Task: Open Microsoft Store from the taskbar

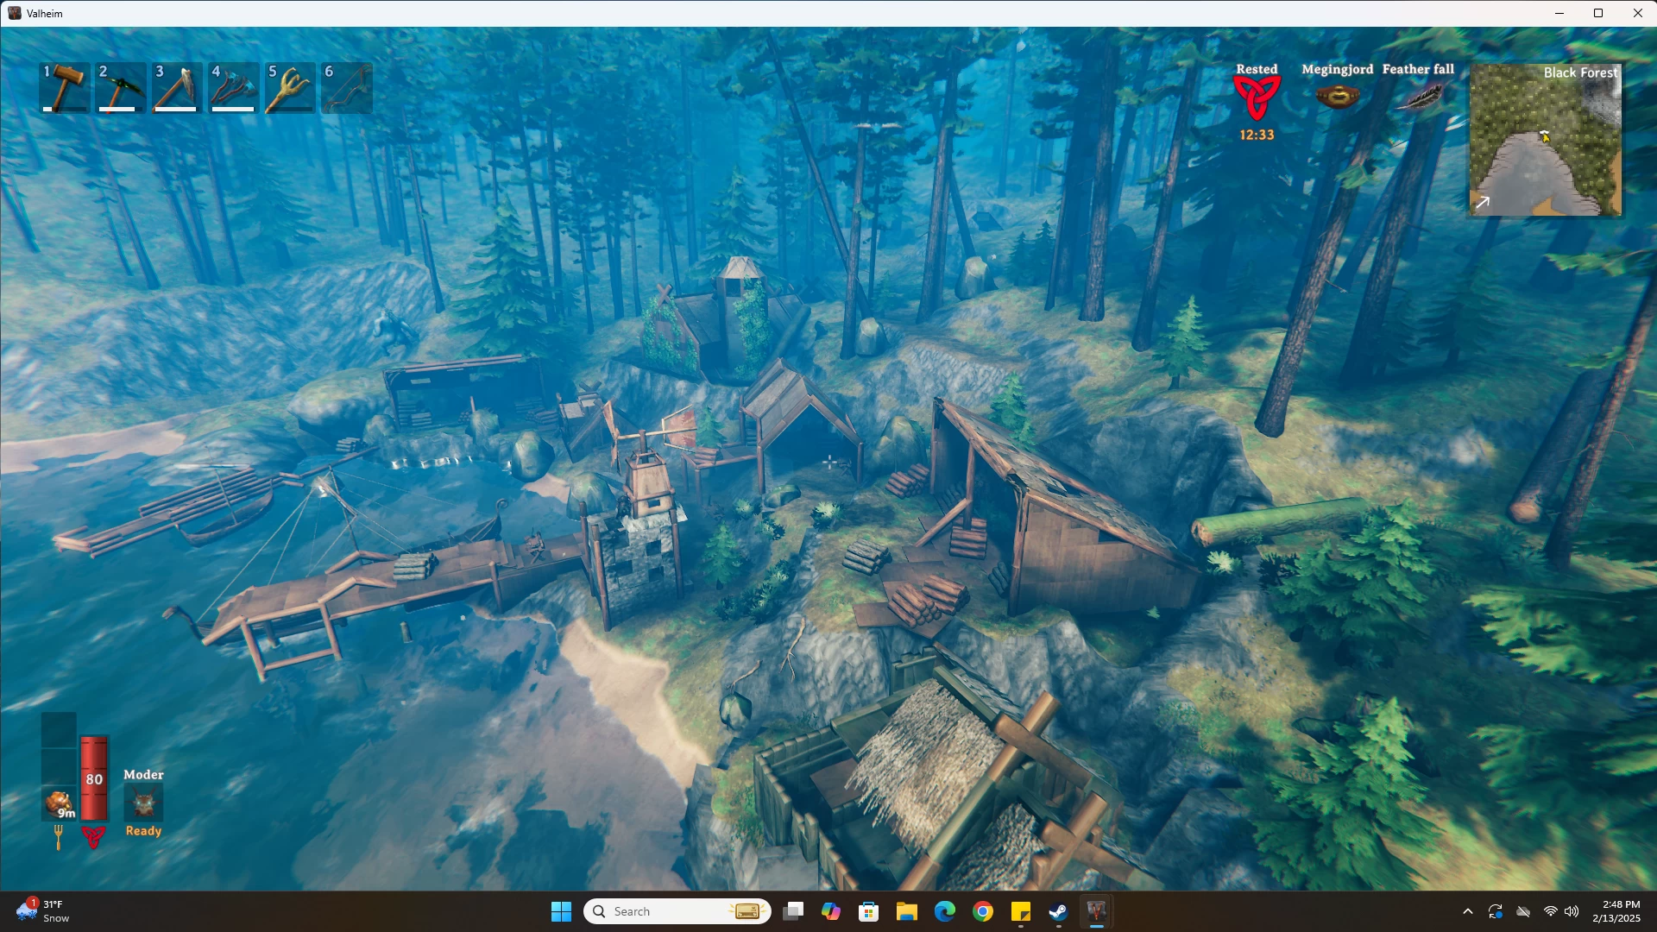Action: click(869, 911)
